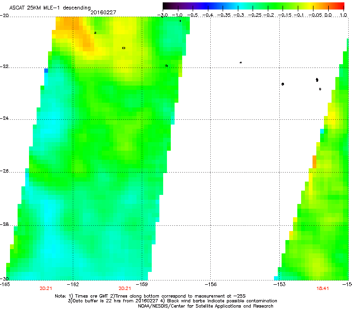This screenshot has width=352, height=309.
Task: Click the -0.15 color scale label
Action: pos(285,15)
